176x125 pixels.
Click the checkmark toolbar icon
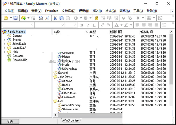tap(124, 18)
